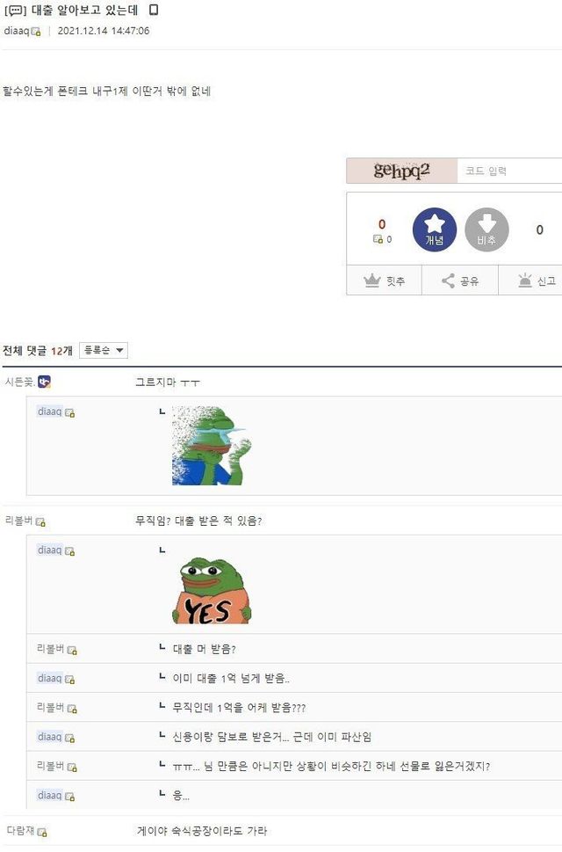This screenshot has height=852, width=562.
Task: Click nickname 다람쟤 at the bottom comment
Action: 20,830
